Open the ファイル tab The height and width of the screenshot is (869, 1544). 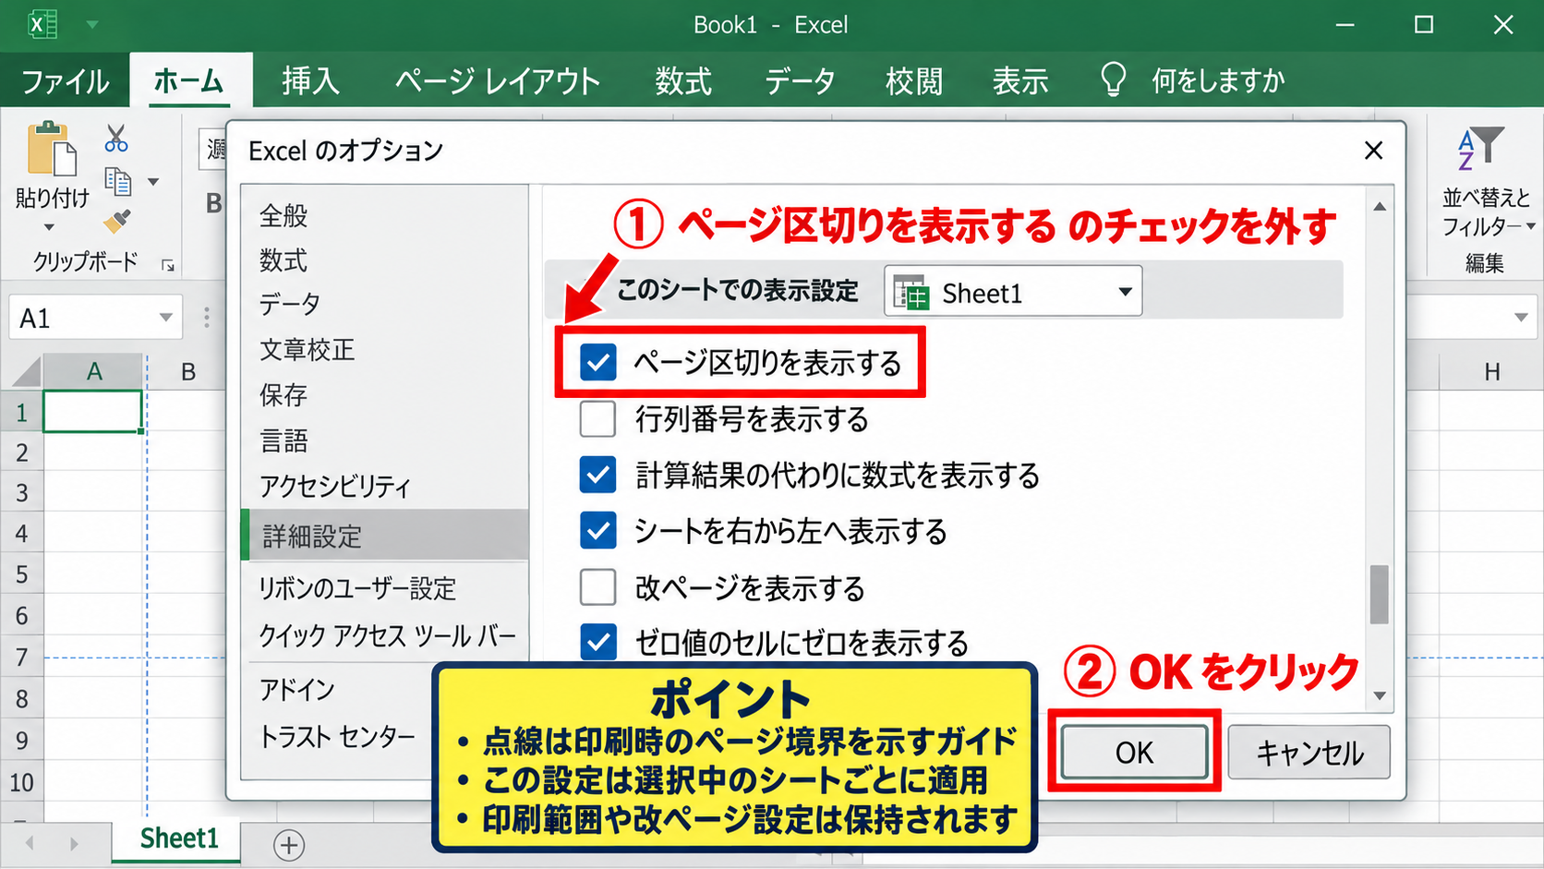65,81
